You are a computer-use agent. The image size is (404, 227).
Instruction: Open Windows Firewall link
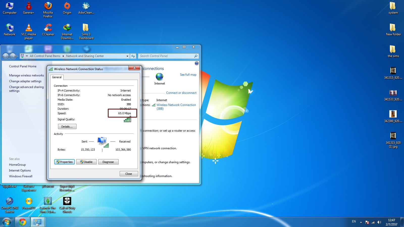pyautogui.click(x=21, y=176)
